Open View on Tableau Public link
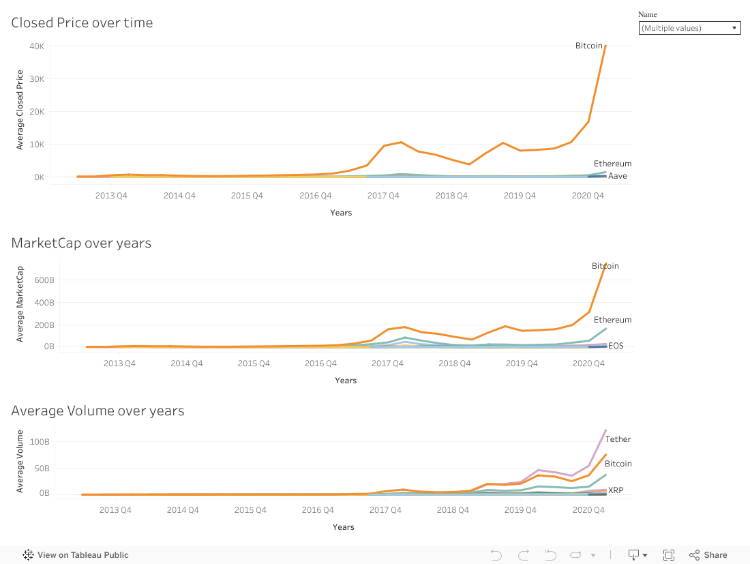Screen dimensions: 750x564 coord(82,555)
